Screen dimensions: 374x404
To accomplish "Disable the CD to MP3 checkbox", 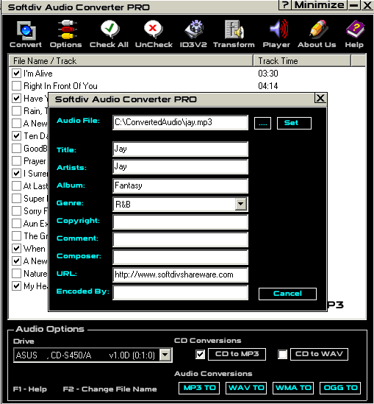I will [x=200, y=354].
